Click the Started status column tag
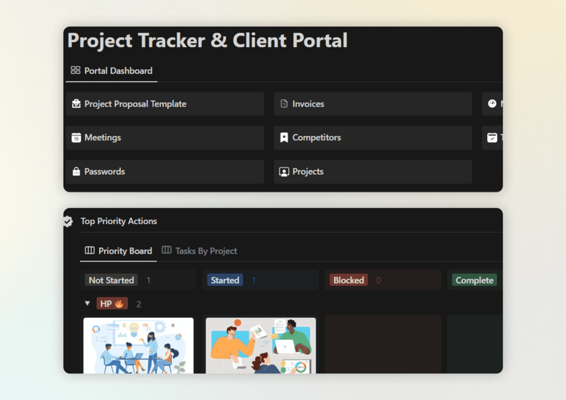 click(225, 280)
